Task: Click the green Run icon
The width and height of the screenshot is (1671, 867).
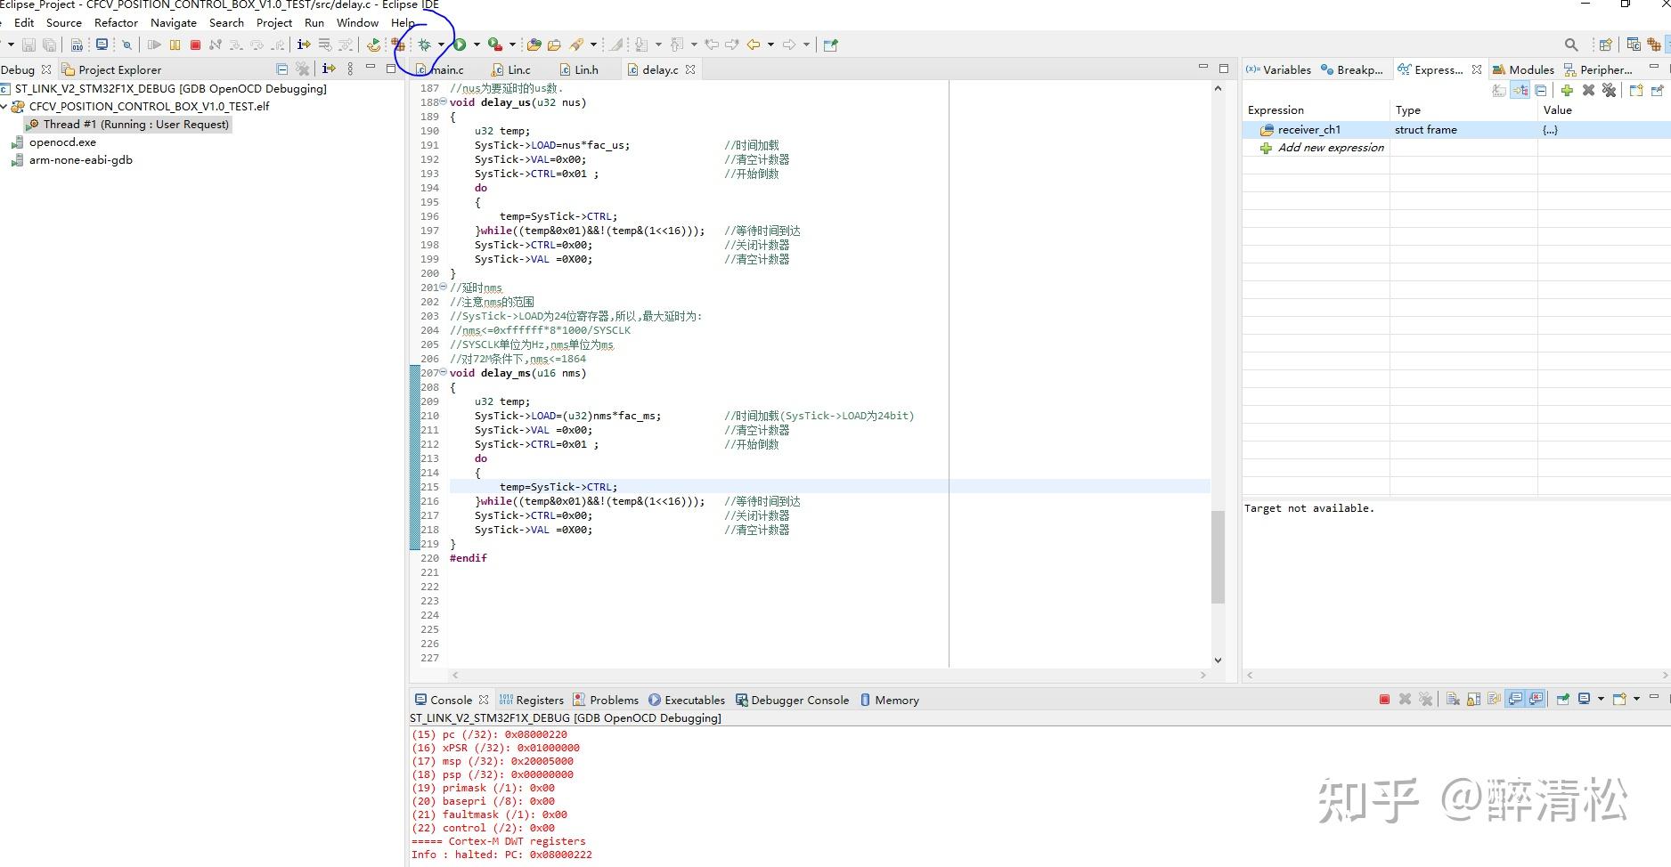Action: (461, 44)
